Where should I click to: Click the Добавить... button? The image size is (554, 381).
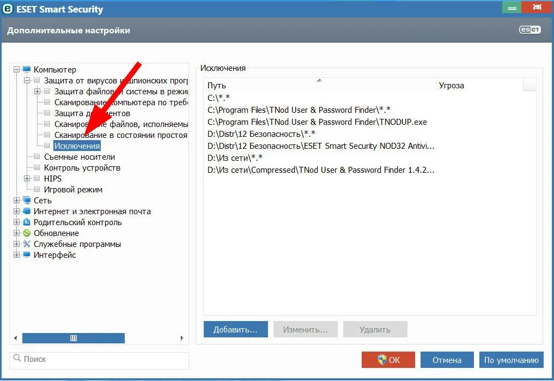[236, 329]
